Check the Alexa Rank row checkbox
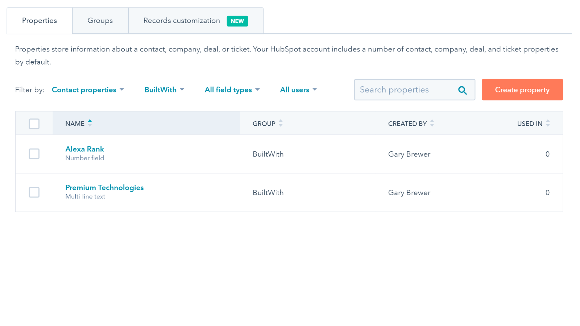 (x=34, y=154)
